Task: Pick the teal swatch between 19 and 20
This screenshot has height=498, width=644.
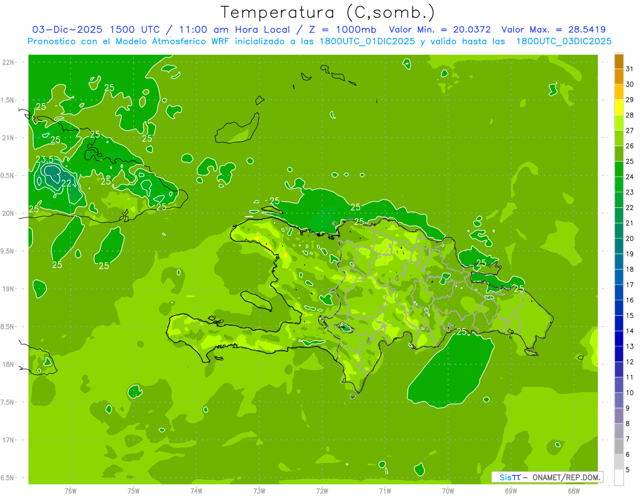Action: click(x=619, y=247)
